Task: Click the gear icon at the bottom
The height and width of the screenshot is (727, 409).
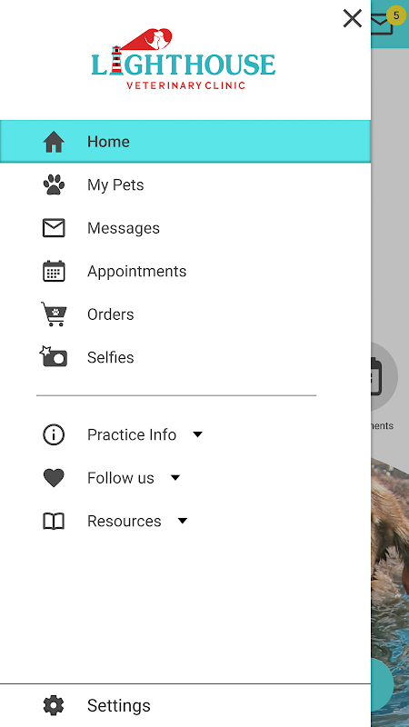Action: click(54, 705)
